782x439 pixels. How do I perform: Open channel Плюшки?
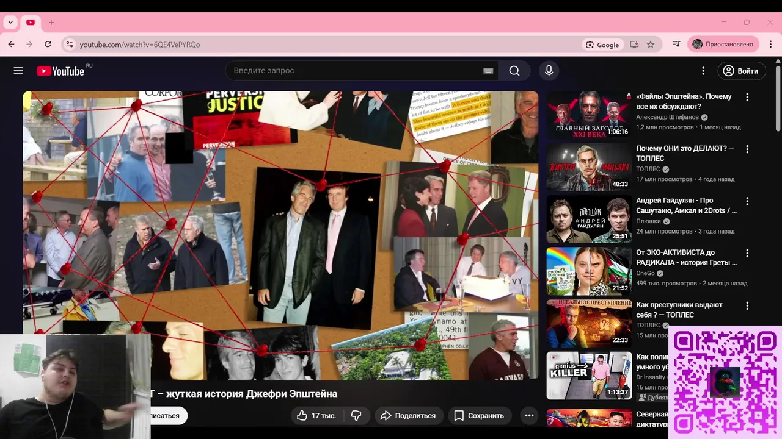[649, 221]
